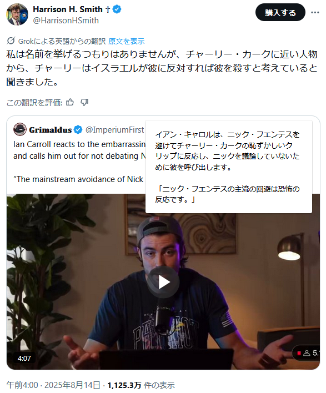326x393 pixels.
Task: Click the 1,125.3万 件の表示 view count
Action: pos(141,385)
